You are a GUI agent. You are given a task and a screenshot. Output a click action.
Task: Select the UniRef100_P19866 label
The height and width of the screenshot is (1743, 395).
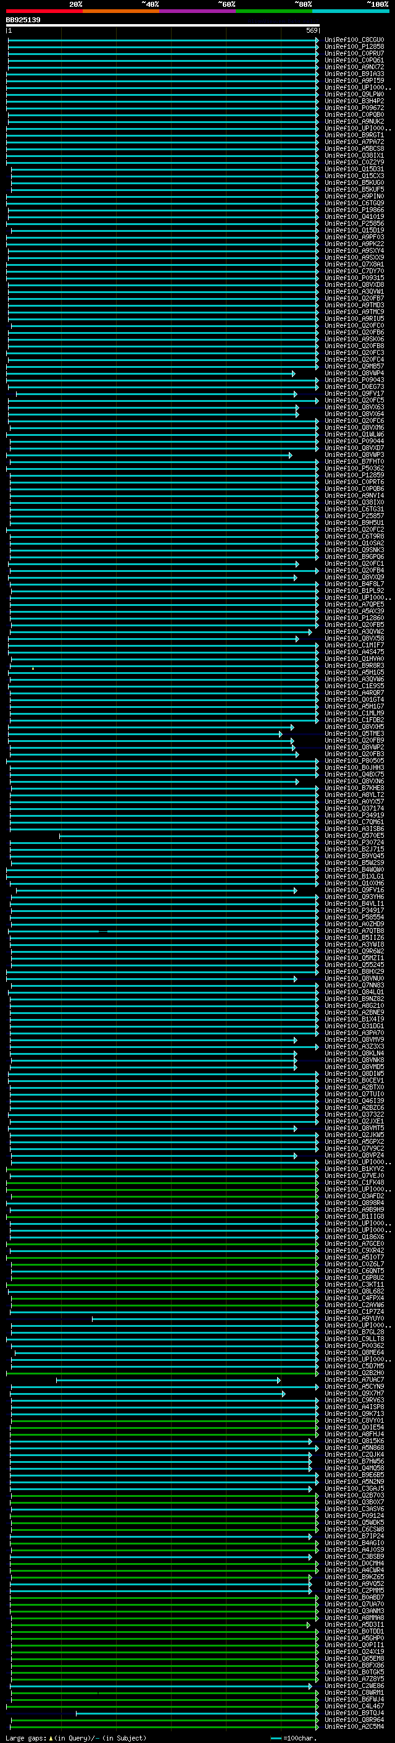coord(354,210)
